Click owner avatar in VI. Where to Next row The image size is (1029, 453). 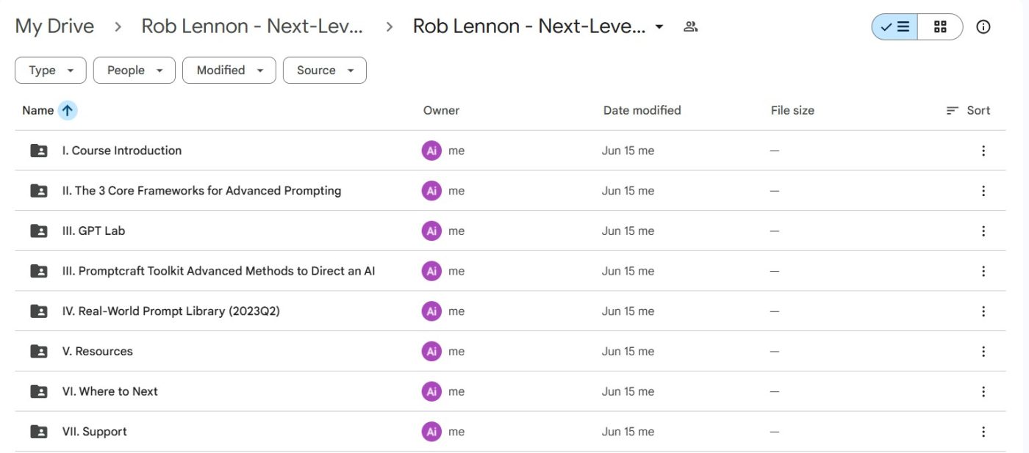coord(431,391)
